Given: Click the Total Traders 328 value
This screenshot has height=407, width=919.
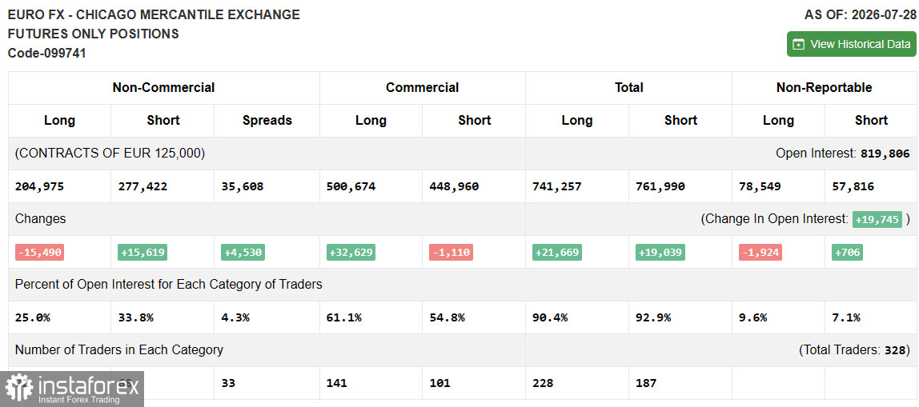Looking at the screenshot, I should pyautogui.click(x=894, y=350).
